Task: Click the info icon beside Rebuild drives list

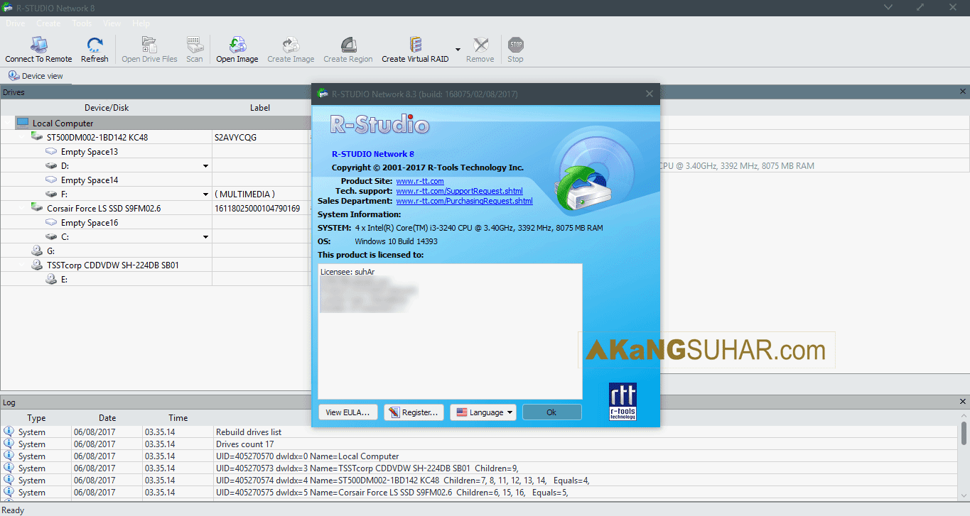Action: pyautogui.click(x=9, y=432)
